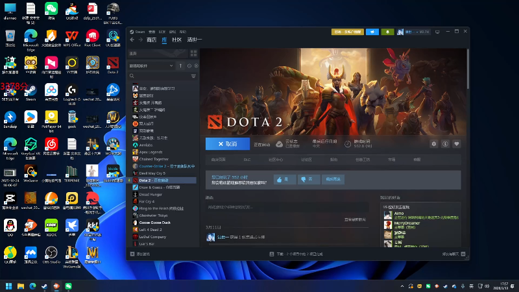This screenshot has width=519, height=292.
Task: Click the WeChat icon on taskbar
Action: point(68,286)
